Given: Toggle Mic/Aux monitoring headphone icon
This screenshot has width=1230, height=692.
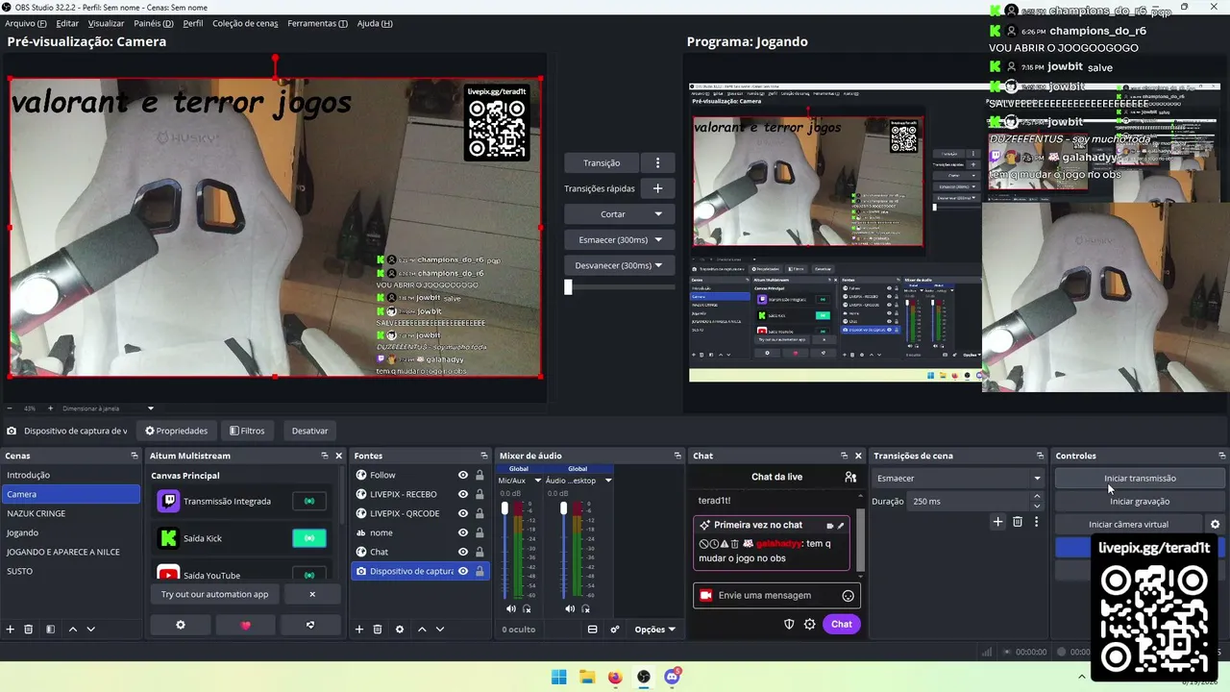Looking at the screenshot, I should 527,608.
